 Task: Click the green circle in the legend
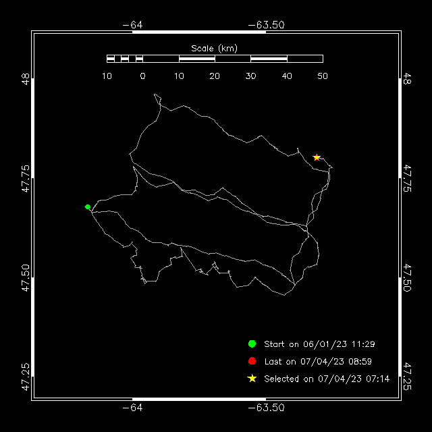pos(252,344)
